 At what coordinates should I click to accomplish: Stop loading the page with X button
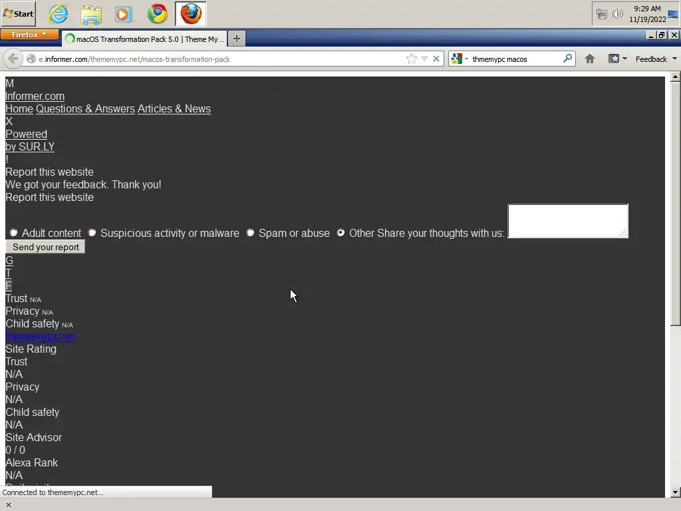(x=436, y=59)
